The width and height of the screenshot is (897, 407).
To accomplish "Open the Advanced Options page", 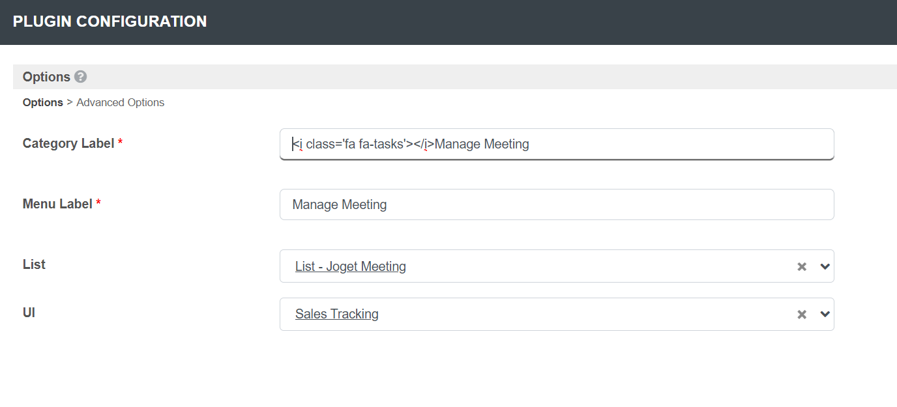I will (121, 102).
